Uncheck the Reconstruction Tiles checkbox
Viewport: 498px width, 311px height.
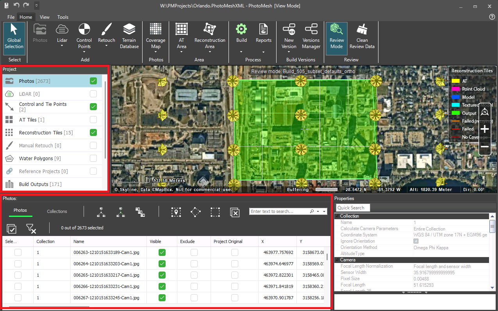coord(93,132)
